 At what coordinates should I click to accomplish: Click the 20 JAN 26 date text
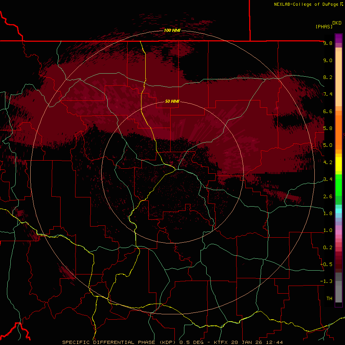pyautogui.click(x=247, y=342)
